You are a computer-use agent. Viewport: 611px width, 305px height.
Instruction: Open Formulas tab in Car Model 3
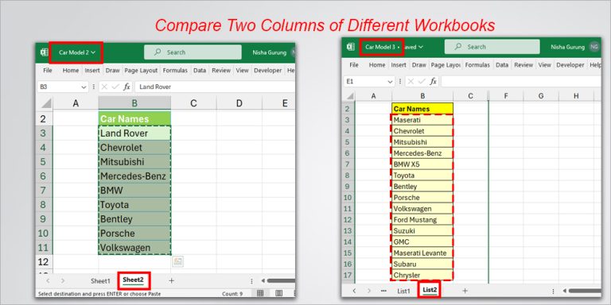click(477, 65)
